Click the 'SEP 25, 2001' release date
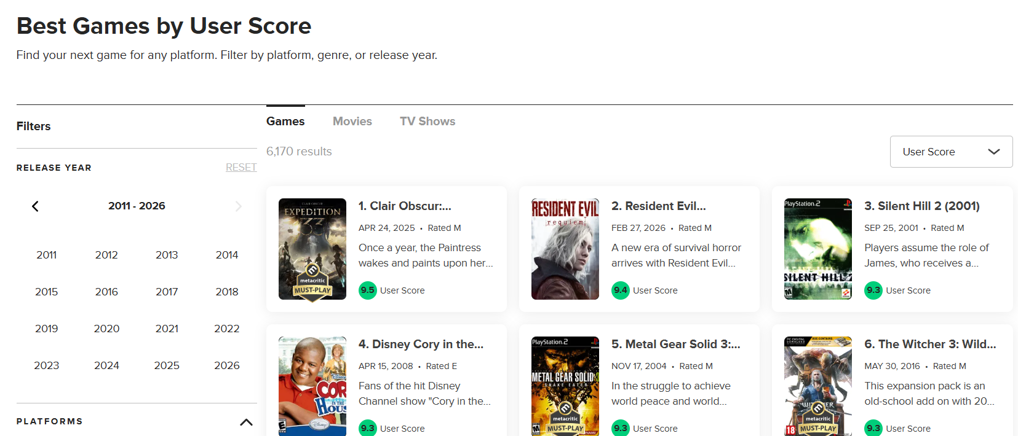 tap(891, 228)
